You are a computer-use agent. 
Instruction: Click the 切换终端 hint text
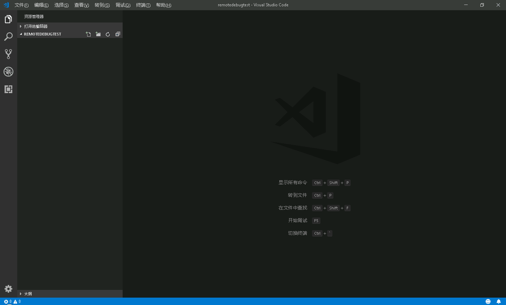pos(298,233)
